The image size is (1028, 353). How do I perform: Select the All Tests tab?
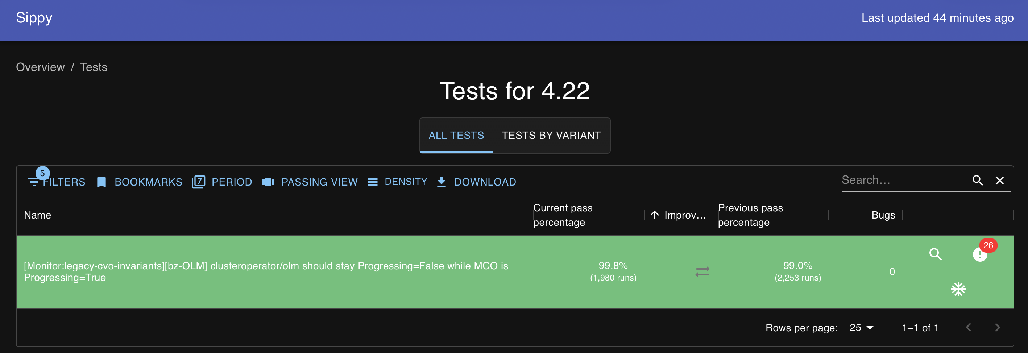pyautogui.click(x=456, y=135)
